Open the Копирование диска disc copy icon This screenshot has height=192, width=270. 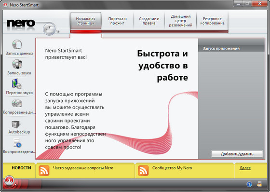pyautogui.click(x=17, y=103)
